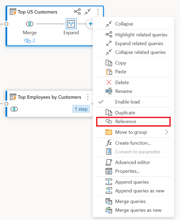Click the Move to group chevron arrow

[167, 132]
